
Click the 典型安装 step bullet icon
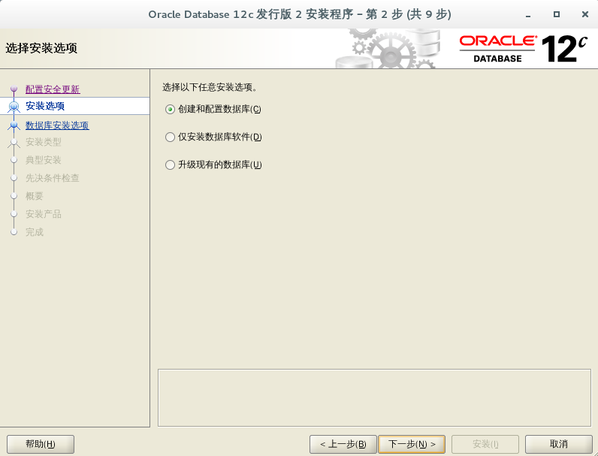[14, 160]
